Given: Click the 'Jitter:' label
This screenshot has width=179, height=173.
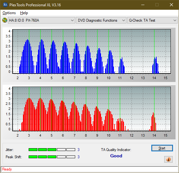Looking at the screenshot, I should click(x=9, y=150).
